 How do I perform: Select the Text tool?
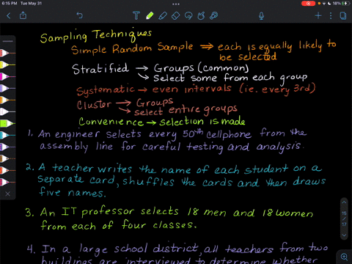tap(136, 15)
